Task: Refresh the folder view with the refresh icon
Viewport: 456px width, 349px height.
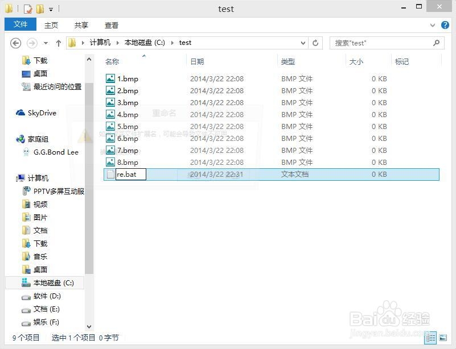Action: point(315,43)
